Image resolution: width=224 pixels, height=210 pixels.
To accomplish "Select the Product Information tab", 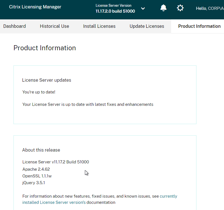I will pos(199,26).
